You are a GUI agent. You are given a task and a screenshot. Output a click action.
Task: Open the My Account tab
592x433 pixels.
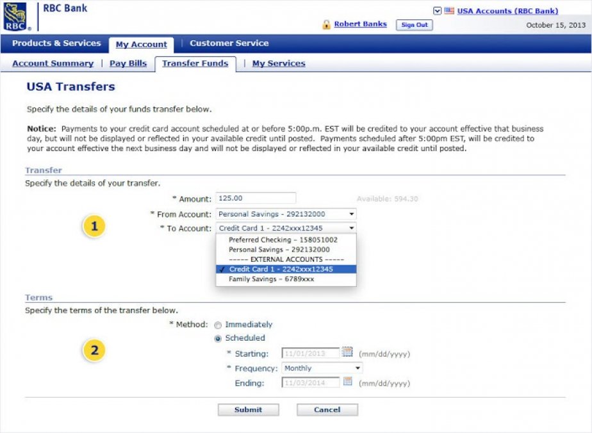pyautogui.click(x=141, y=45)
